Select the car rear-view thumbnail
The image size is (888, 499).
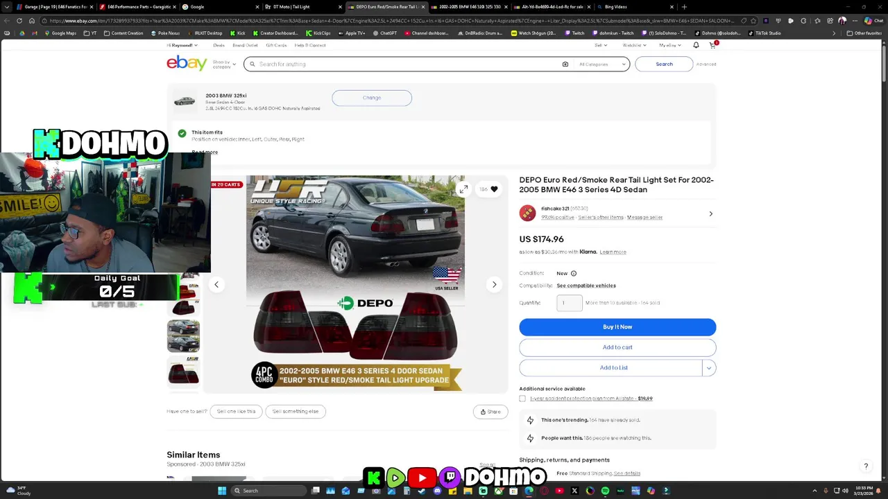coord(183,335)
